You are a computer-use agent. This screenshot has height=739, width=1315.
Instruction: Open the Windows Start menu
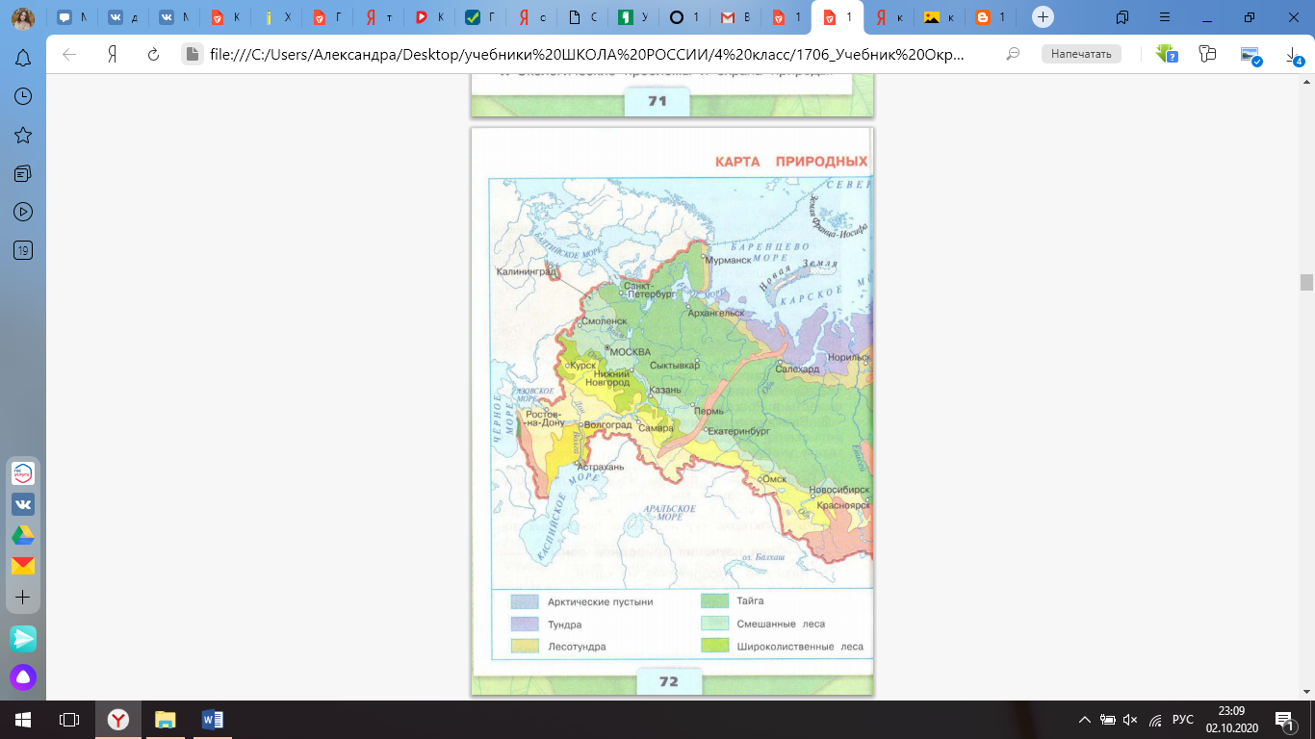point(23,719)
